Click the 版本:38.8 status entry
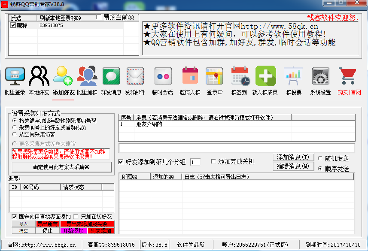Screen dimensions: 368x251 [x=155, y=245]
